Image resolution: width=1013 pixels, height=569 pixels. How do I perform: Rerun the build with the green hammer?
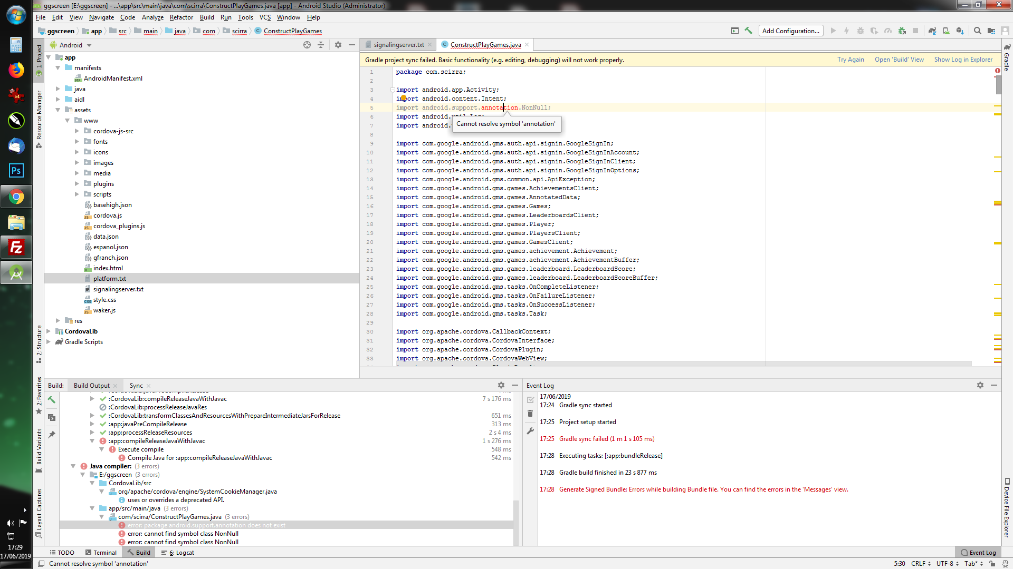tap(51, 400)
